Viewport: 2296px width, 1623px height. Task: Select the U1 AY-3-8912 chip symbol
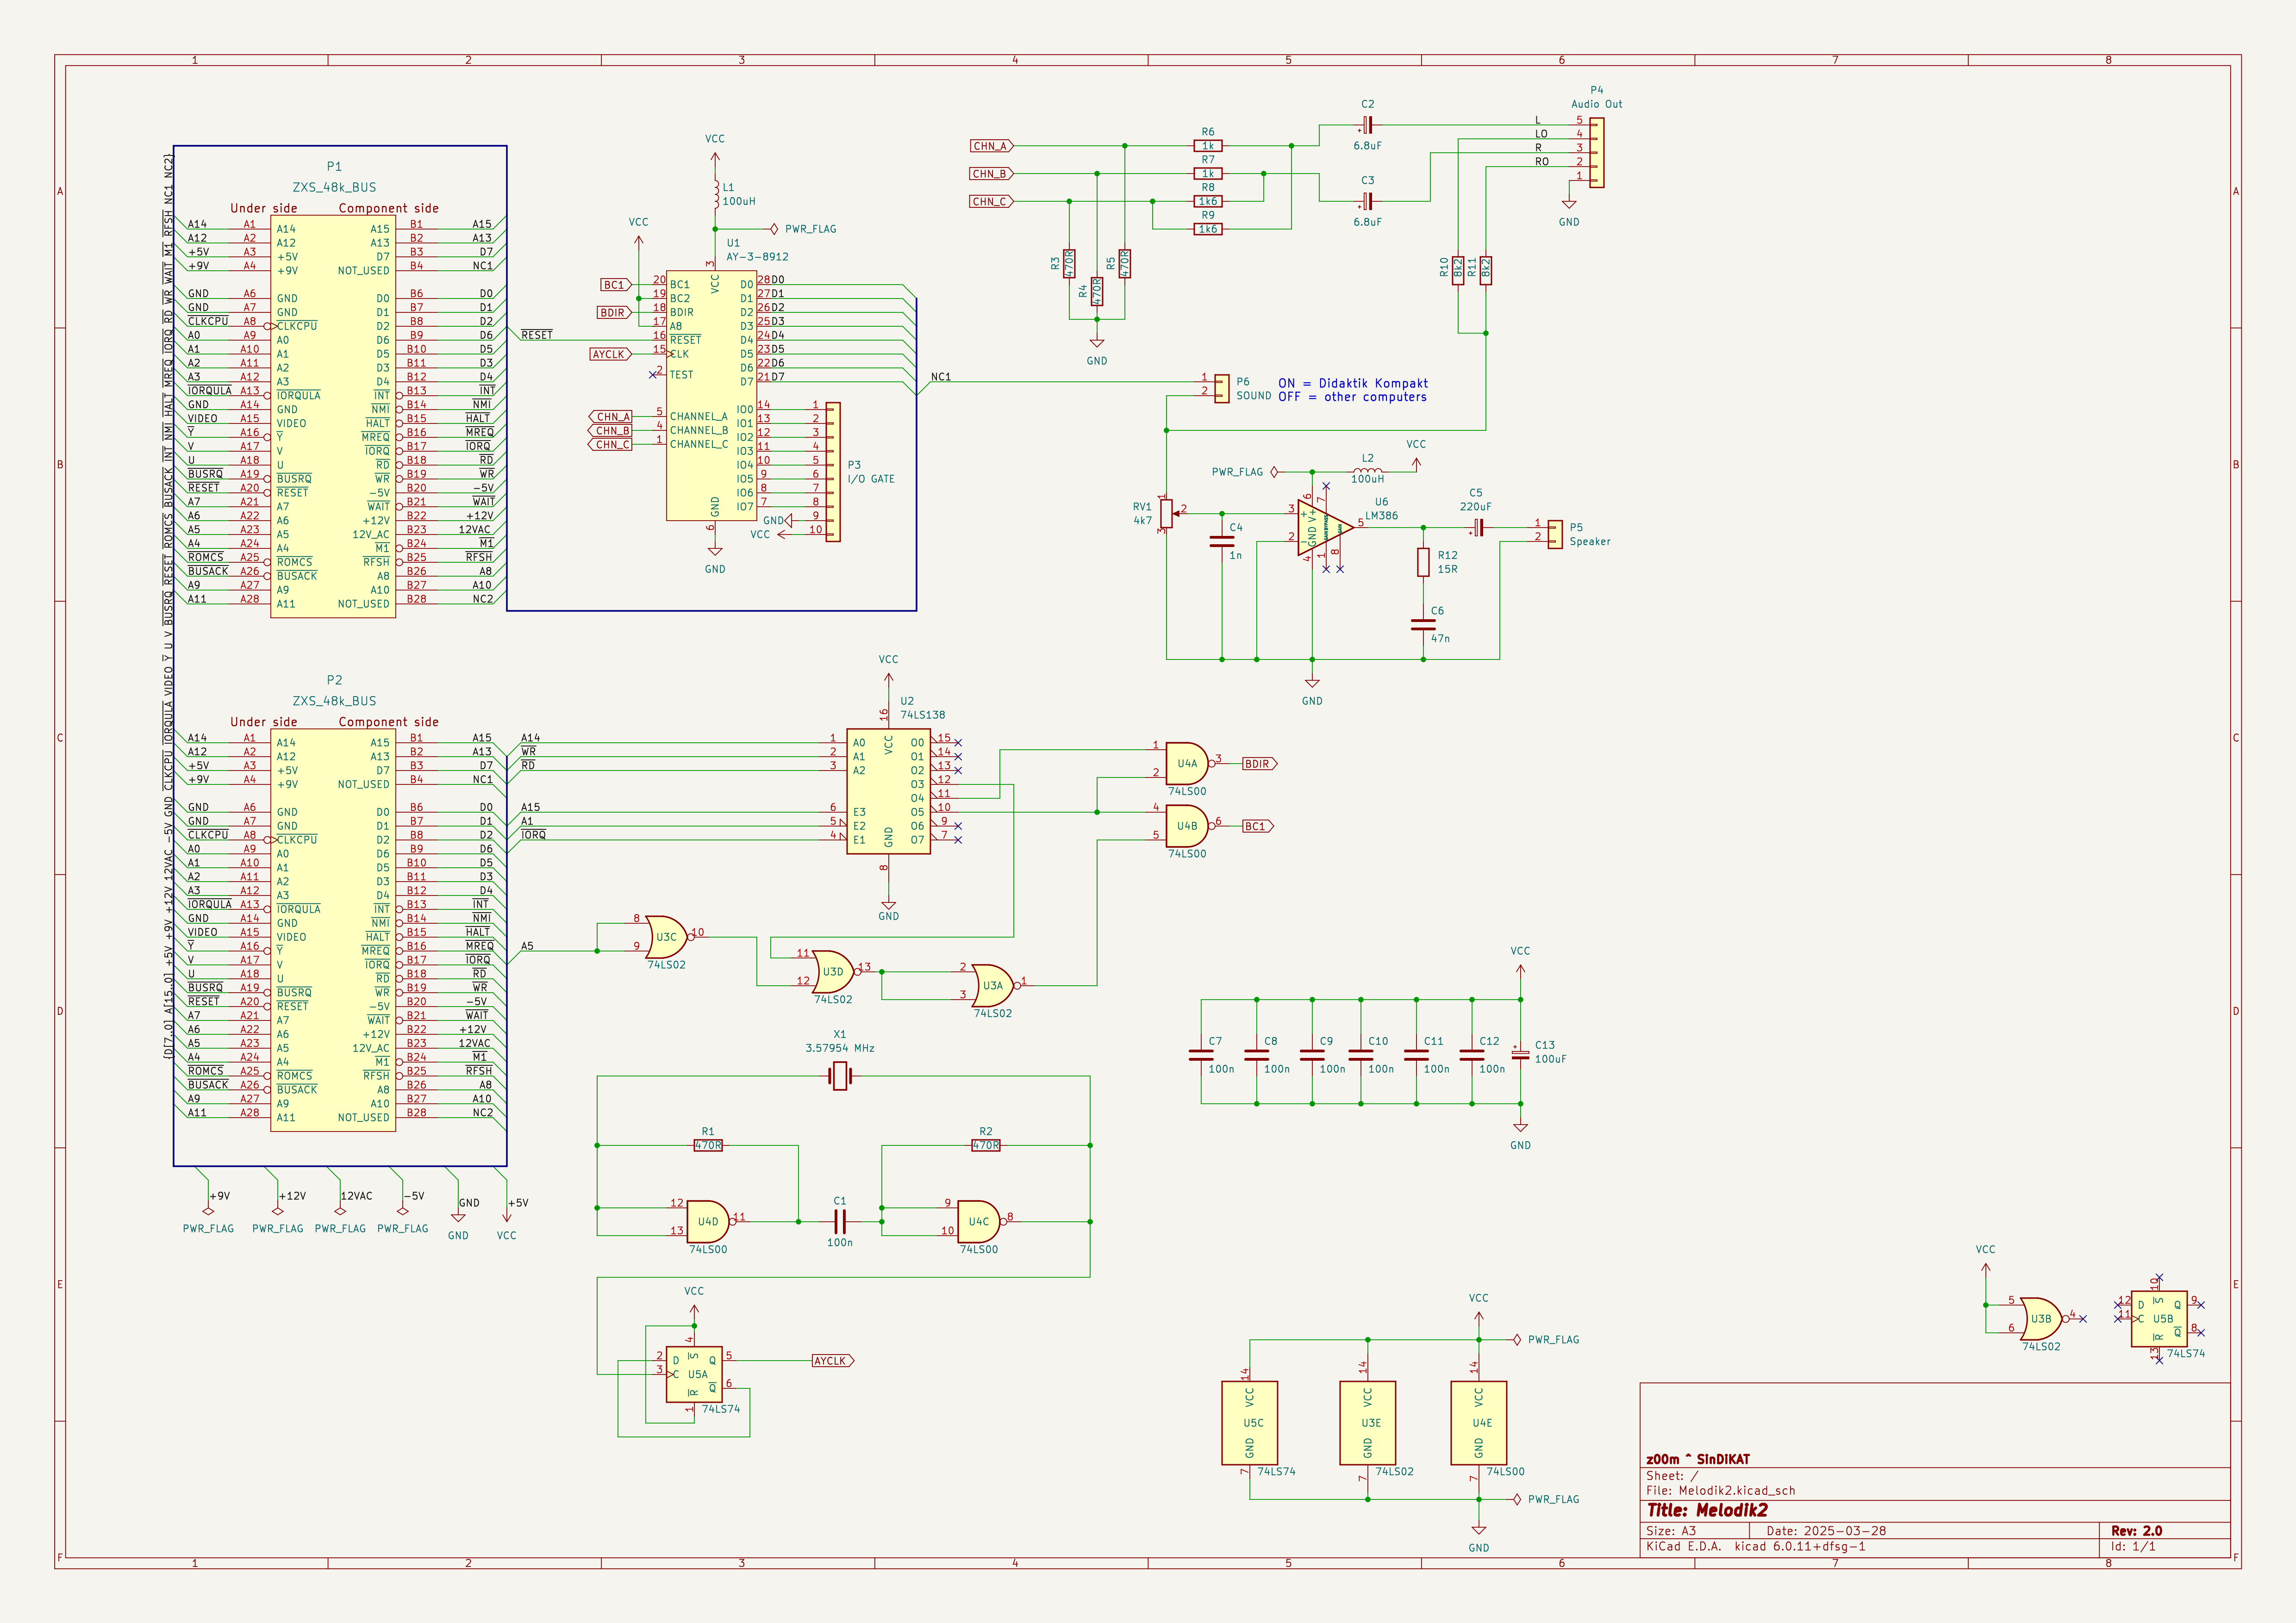coord(711,395)
